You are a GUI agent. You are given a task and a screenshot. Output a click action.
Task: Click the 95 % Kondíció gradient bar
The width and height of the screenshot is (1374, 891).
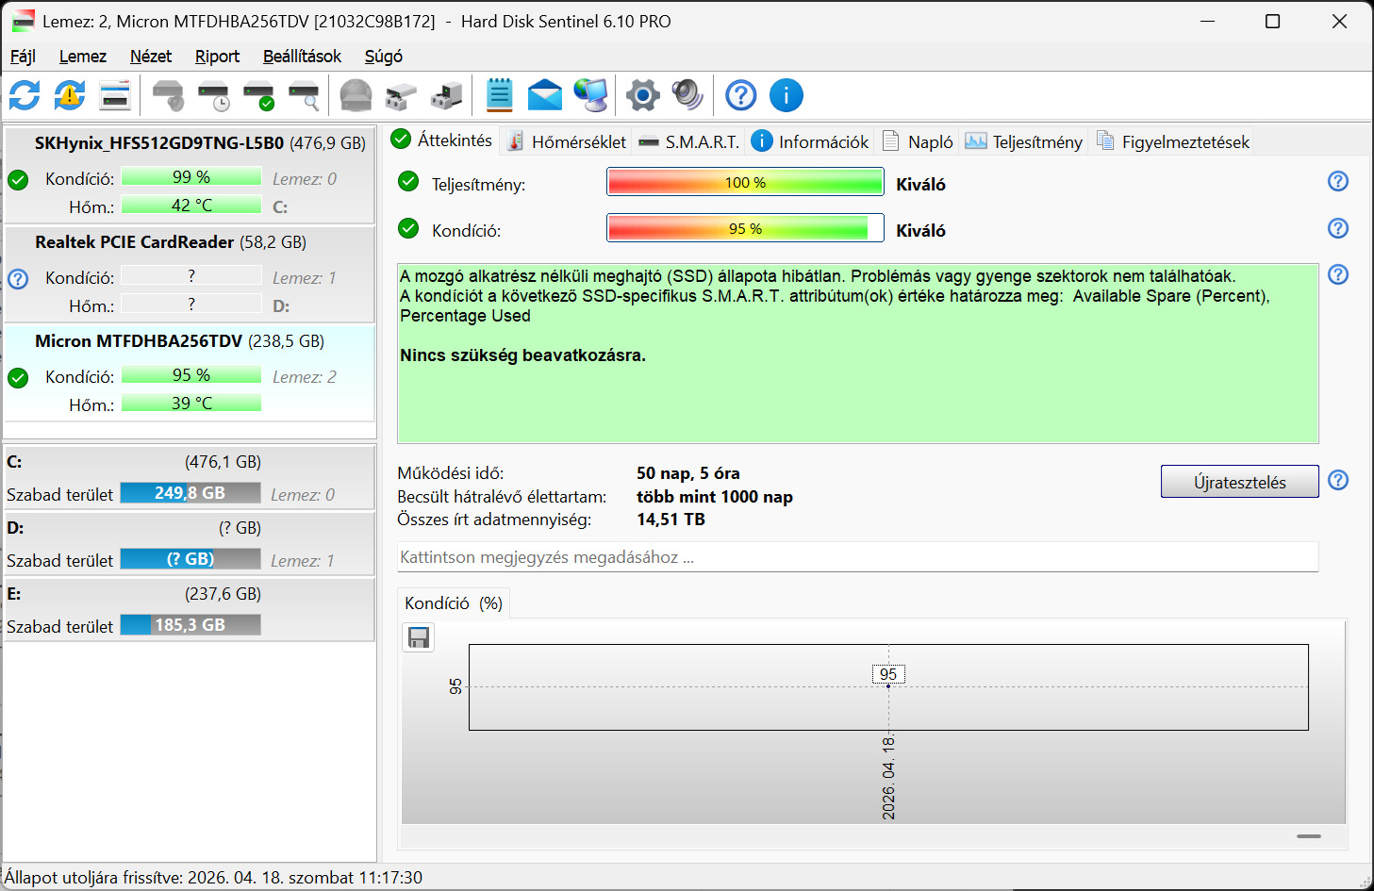745,228
